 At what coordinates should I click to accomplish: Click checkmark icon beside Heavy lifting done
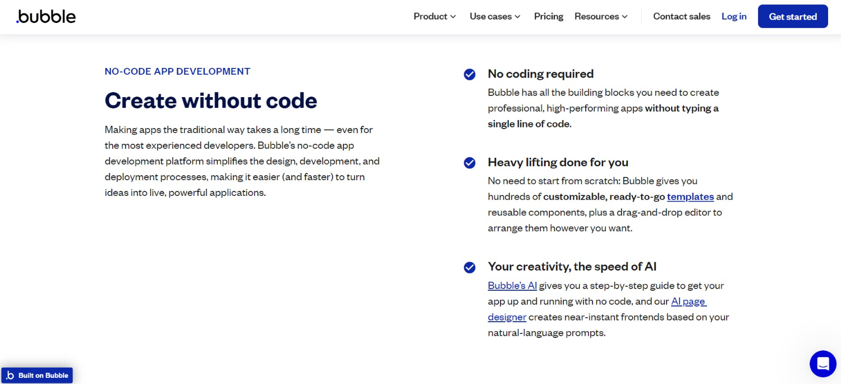pos(470,163)
